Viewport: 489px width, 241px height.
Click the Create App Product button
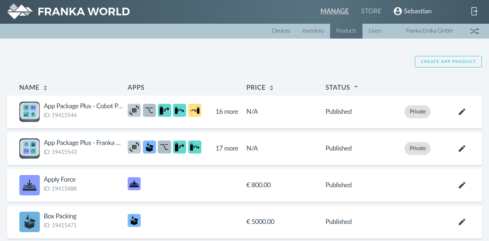[448, 62]
